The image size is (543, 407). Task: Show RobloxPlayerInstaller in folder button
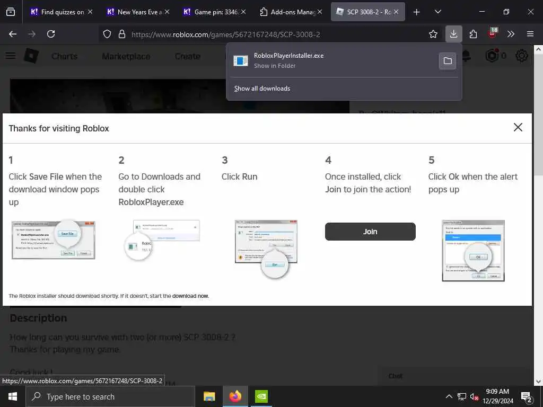(448, 61)
